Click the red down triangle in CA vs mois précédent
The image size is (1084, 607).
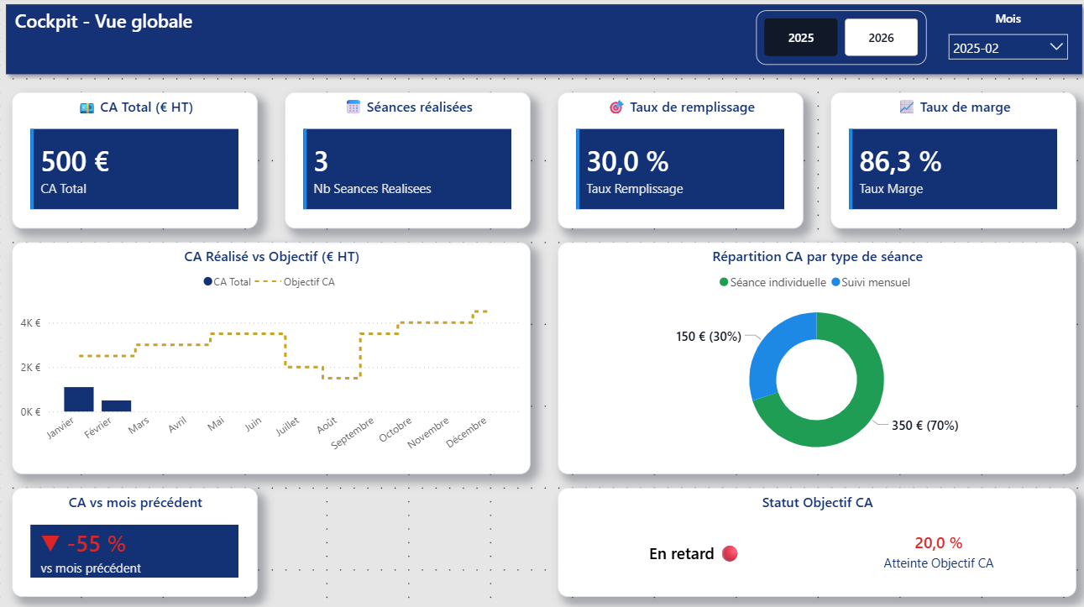[50, 544]
